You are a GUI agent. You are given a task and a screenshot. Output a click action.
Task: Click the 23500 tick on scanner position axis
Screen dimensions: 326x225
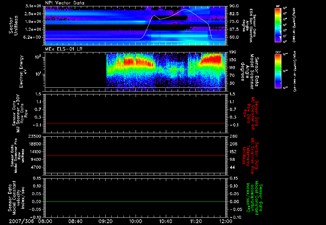36,136
